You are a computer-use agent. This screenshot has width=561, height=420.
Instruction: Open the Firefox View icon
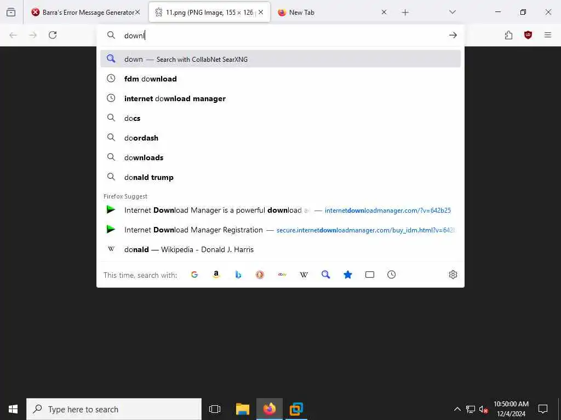coord(11,12)
